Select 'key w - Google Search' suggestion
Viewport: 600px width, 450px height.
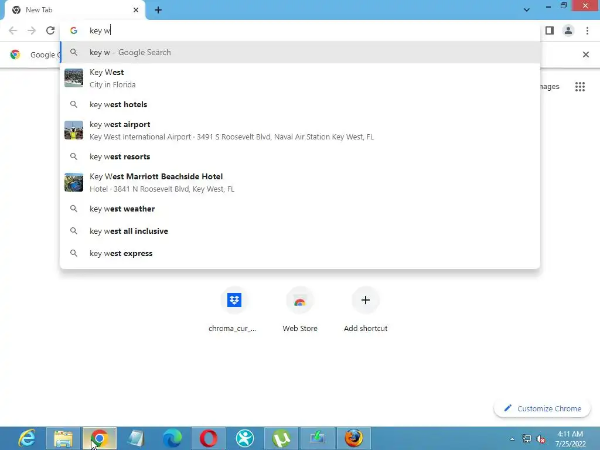[x=300, y=52]
